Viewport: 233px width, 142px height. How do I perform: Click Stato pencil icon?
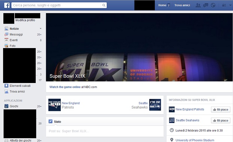click(x=50, y=121)
